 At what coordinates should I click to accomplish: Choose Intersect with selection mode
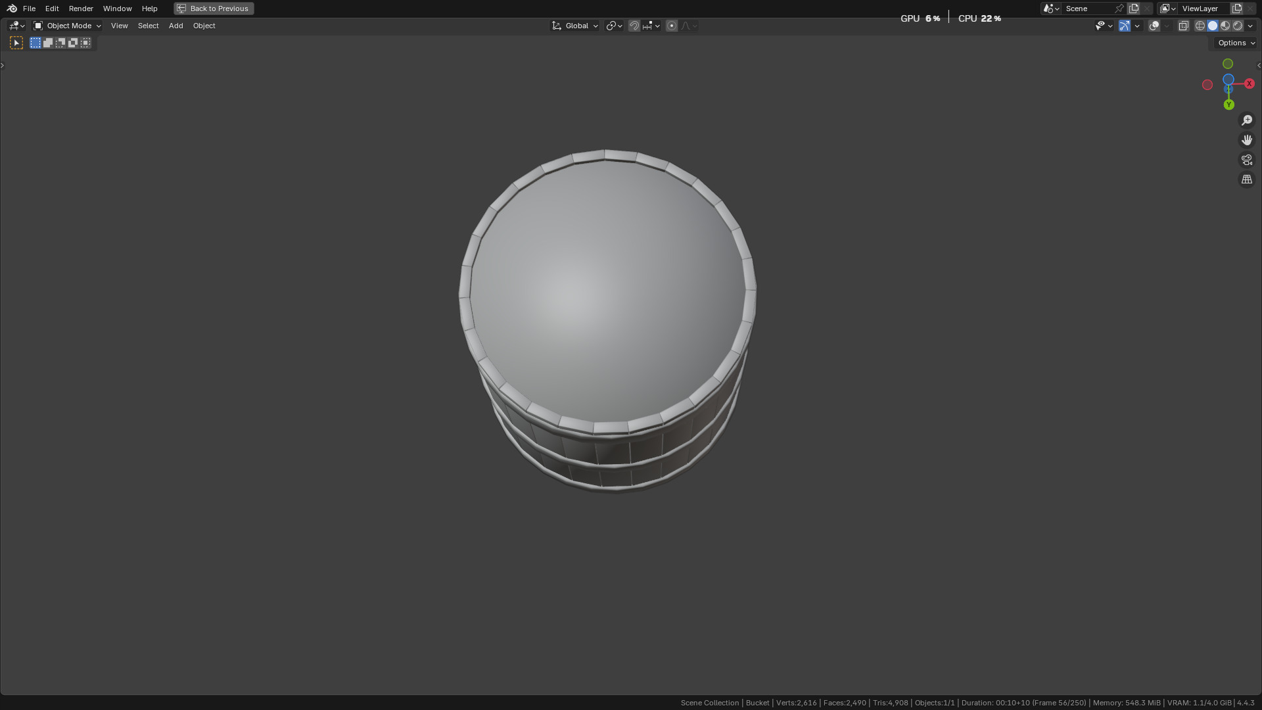point(85,43)
